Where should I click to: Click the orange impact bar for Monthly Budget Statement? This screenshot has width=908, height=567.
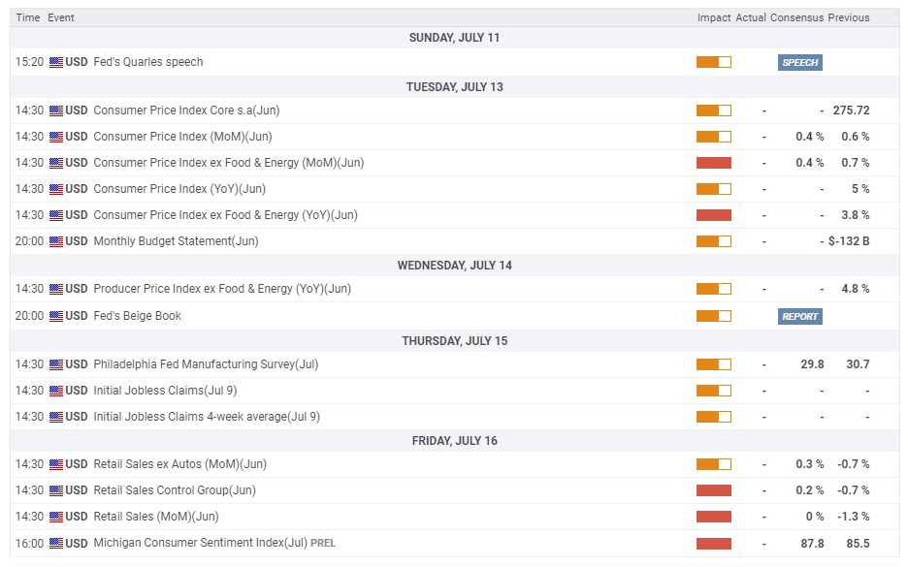click(713, 241)
